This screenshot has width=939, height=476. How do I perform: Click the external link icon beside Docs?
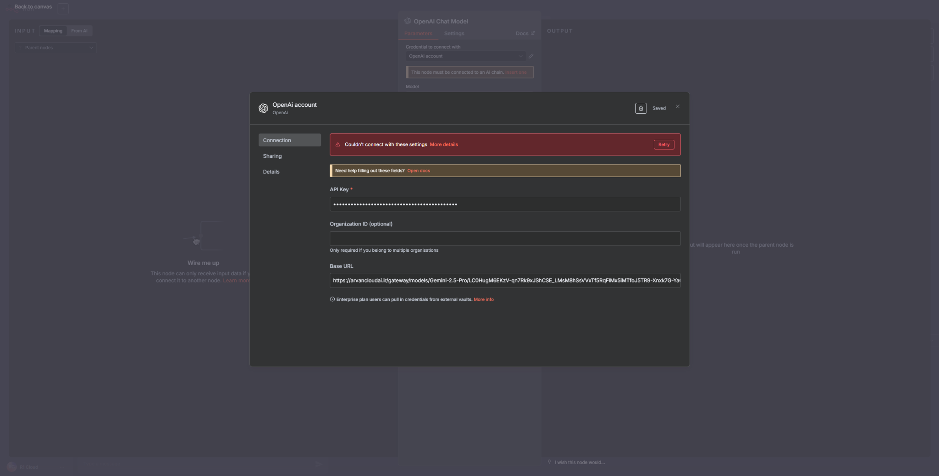(x=533, y=33)
